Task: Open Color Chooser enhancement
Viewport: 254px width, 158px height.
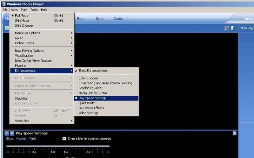Action: pos(106,78)
